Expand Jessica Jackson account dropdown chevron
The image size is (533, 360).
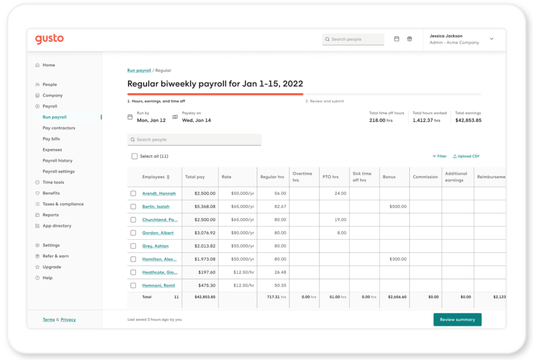pyautogui.click(x=491, y=38)
